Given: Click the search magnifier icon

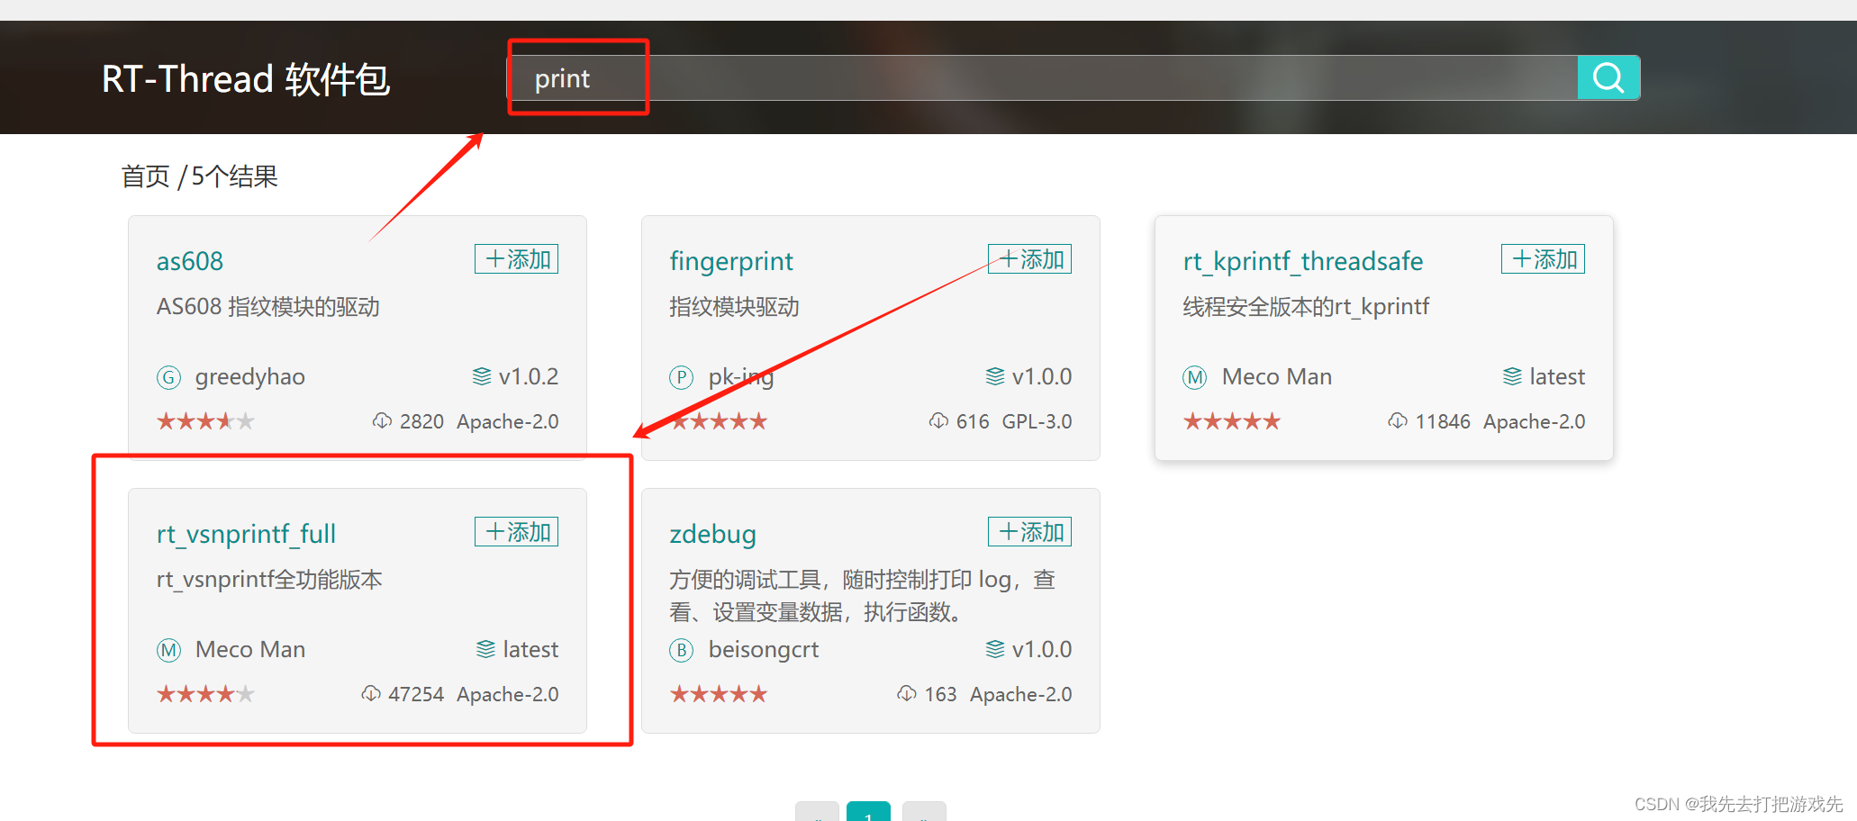Looking at the screenshot, I should [1608, 77].
